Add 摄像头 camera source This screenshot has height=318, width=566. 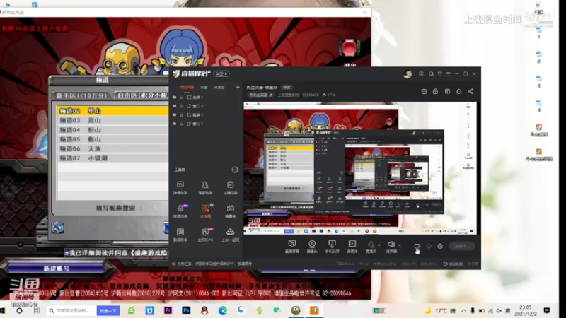click(x=312, y=247)
